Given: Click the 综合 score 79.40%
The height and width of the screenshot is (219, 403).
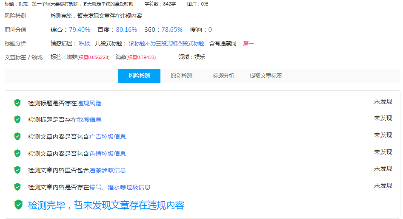Looking at the screenshot, I should tap(80, 30).
